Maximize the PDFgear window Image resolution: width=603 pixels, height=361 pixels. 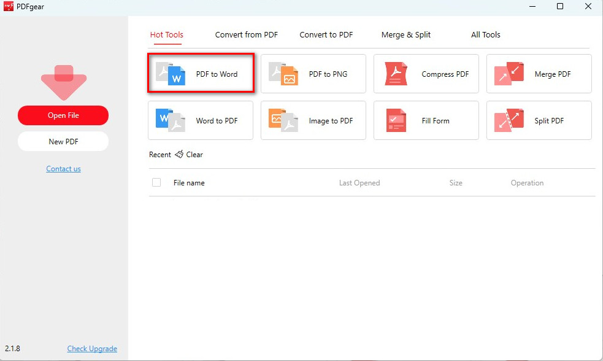tap(560, 6)
